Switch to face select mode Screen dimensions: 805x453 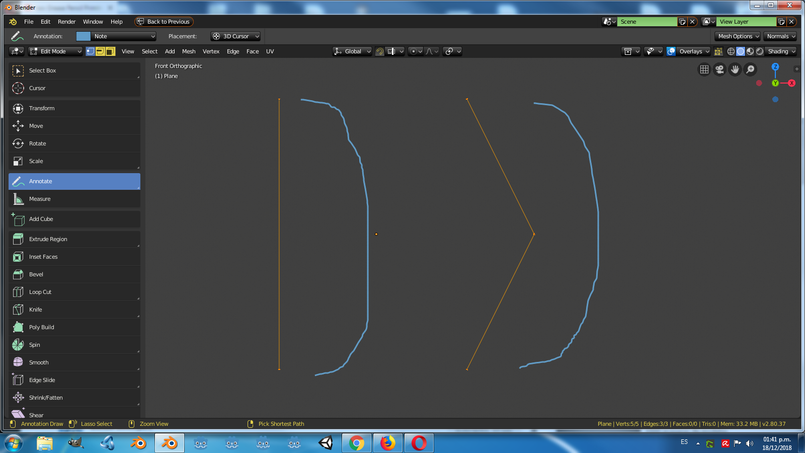110,51
